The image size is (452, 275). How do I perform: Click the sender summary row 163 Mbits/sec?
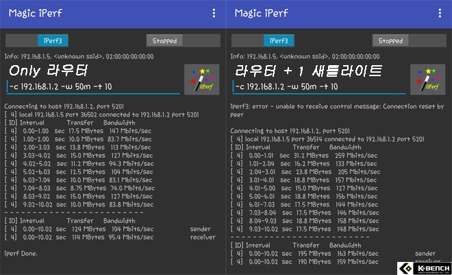(x=333, y=254)
